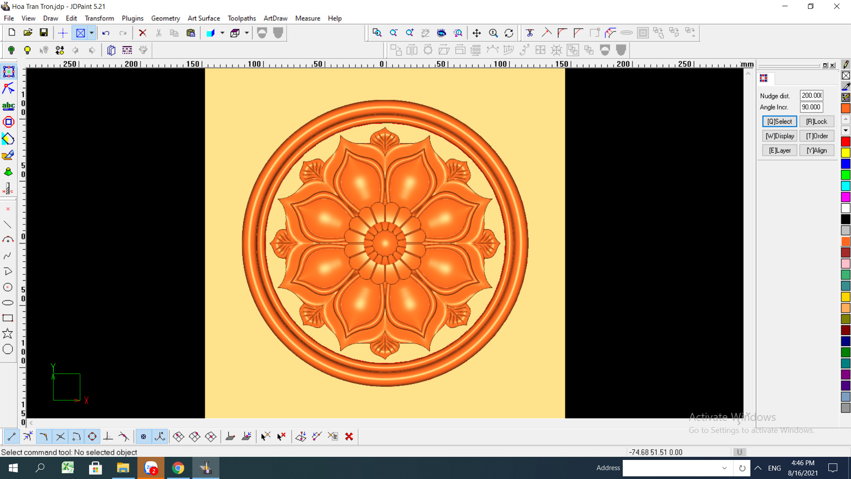The width and height of the screenshot is (851, 479).
Task: Click the New file icon
Action: 12,33
